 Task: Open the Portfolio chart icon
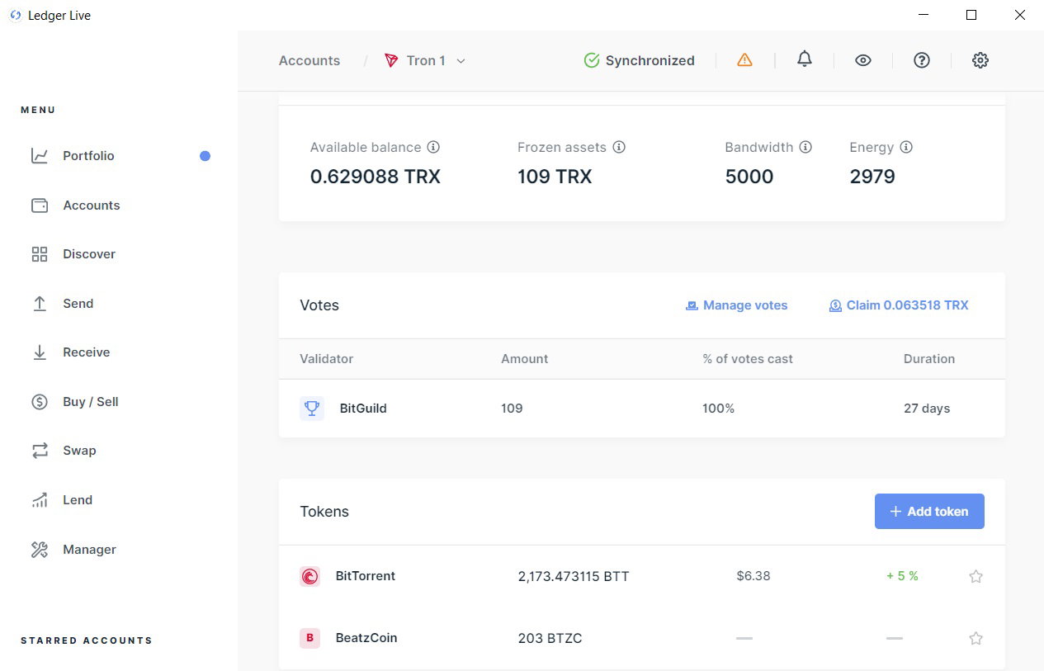[x=40, y=156]
